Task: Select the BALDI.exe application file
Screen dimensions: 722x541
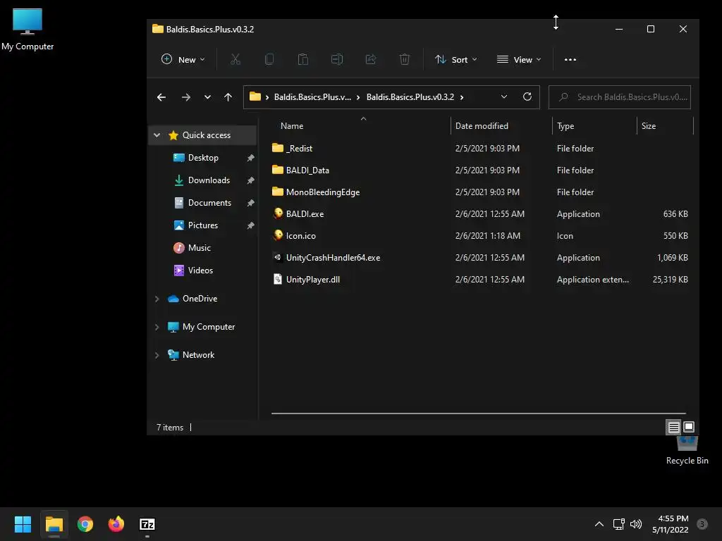Action: pyautogui.click(x=305, y=214)
